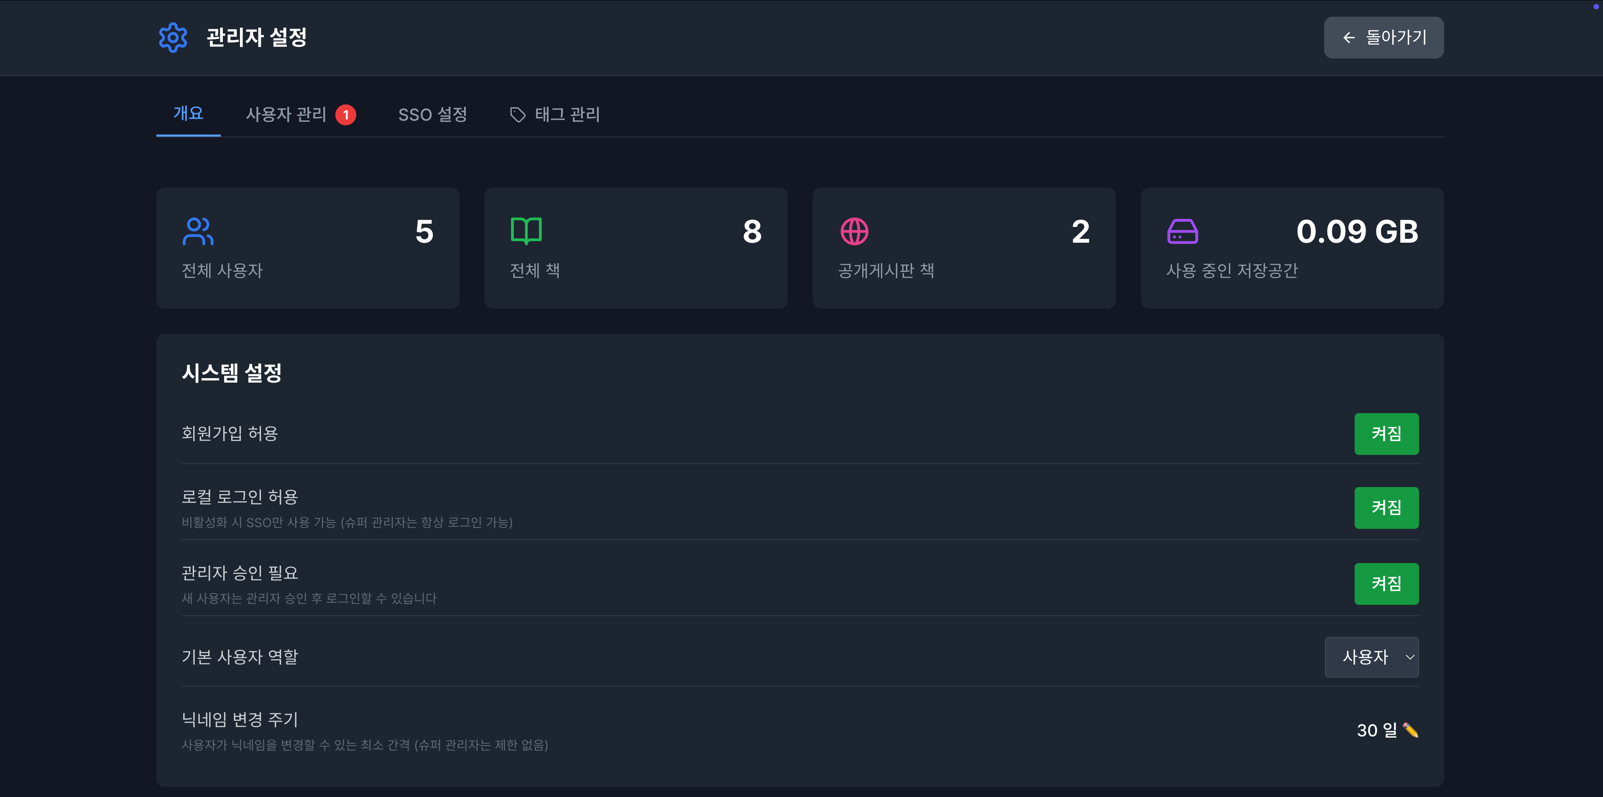The height and width of the screenshot is (797, 1603).
Task: Select the 개요 tab
Action: [x=188, y=114]
